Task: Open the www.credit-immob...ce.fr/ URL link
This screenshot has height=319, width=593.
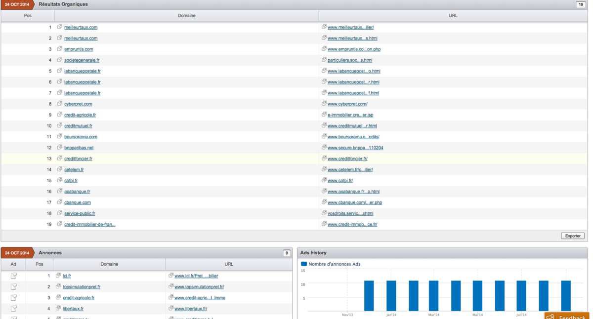Action: click(x=352, y=224)
